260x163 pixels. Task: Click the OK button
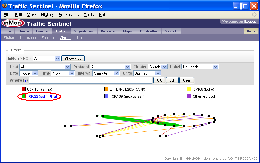(159, 80)
